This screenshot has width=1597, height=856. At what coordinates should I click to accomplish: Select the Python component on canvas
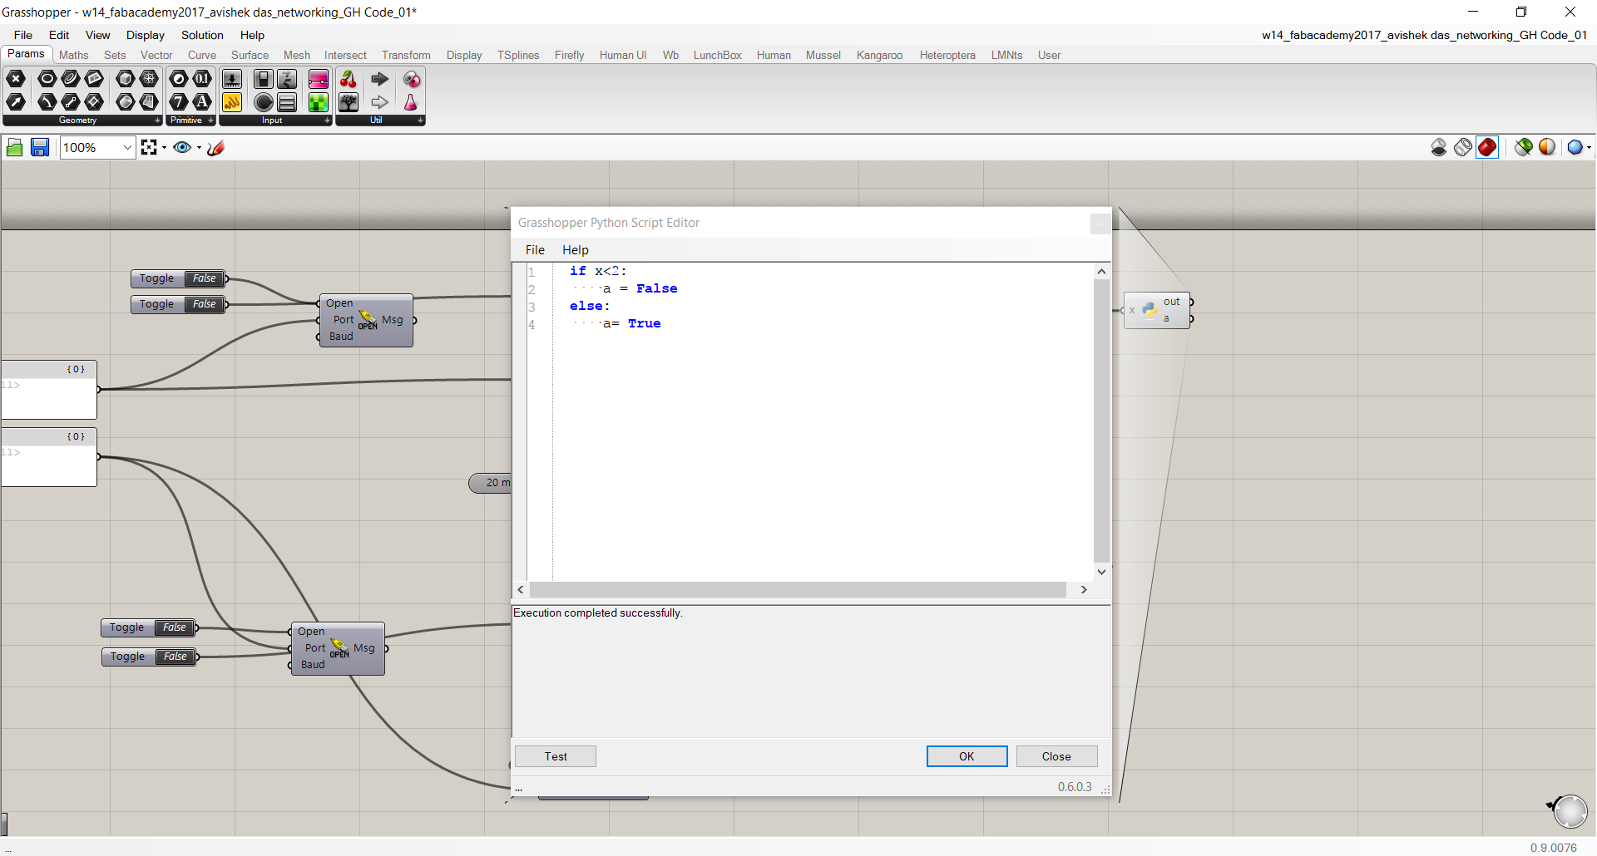click(x=1157, y=310)
